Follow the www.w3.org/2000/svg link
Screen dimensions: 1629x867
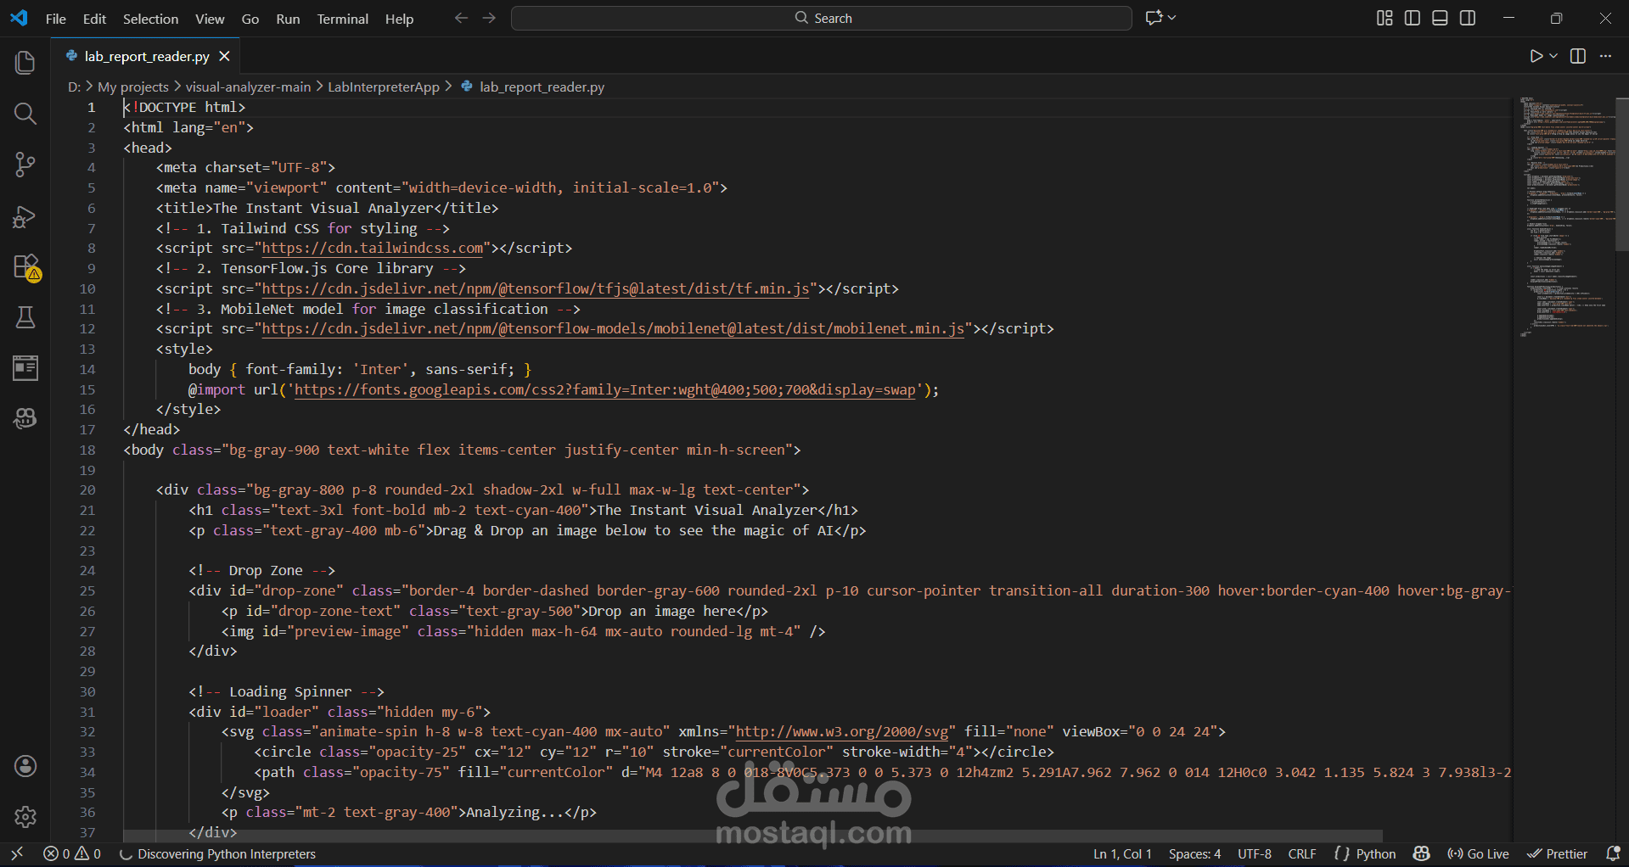pyautogui.click(x=841, y=732)
